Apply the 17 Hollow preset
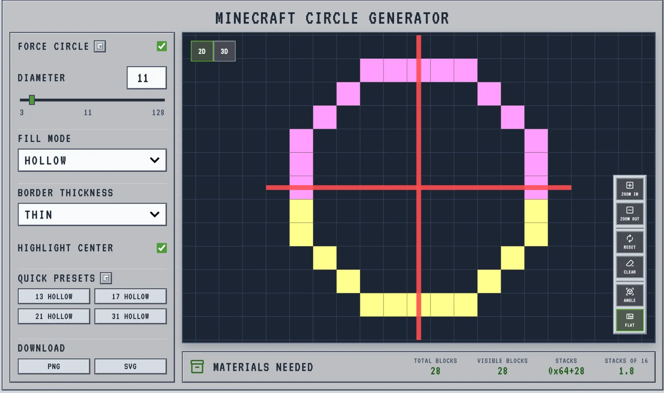The image size is (664, 393). point(130,296)
